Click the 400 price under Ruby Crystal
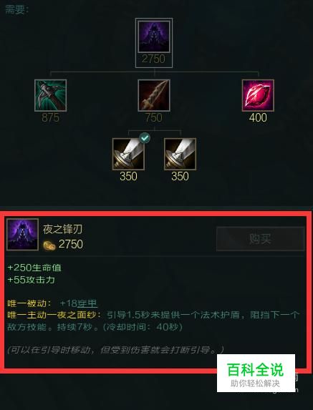This screenshot has width=313, height=410. 258,117
